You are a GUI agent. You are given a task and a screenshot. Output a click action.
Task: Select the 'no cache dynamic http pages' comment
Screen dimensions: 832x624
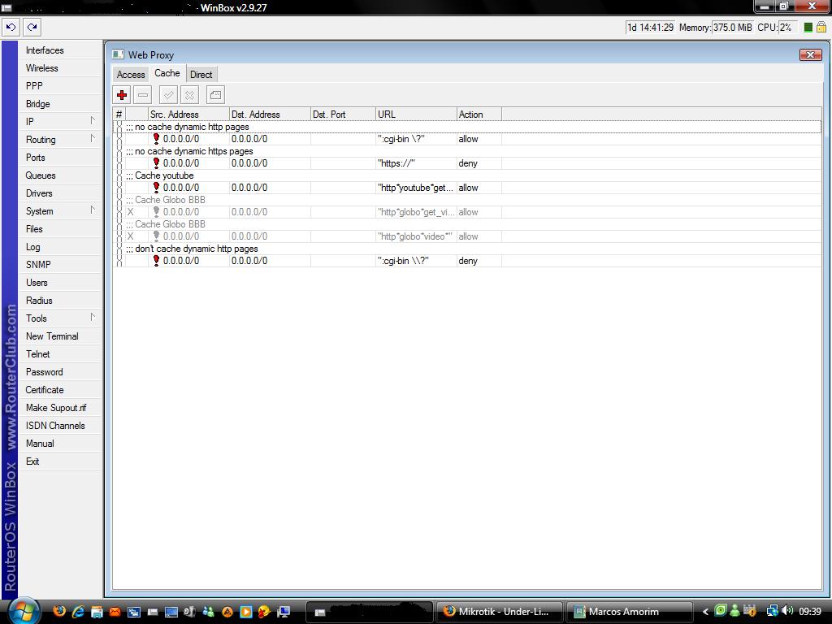[192, 127]
